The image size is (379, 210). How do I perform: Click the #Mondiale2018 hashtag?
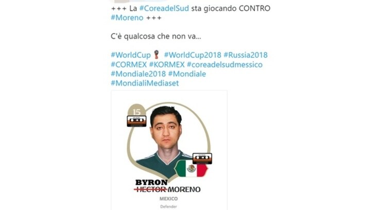pos(138,74)
